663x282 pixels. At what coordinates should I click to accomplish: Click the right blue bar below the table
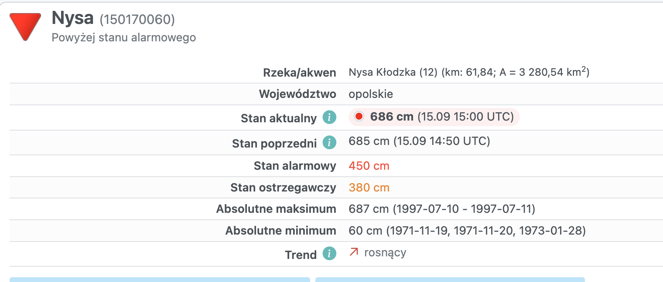tap(450, 279)
